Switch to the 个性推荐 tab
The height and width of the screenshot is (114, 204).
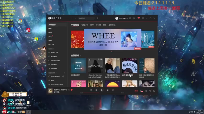click(75, 25)
